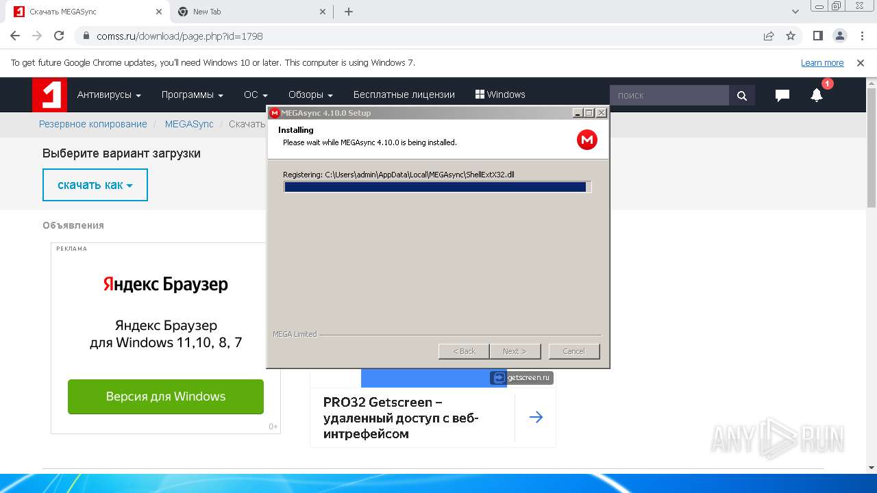
Task: Open notifications bell icon
Action: coord(817,95)
